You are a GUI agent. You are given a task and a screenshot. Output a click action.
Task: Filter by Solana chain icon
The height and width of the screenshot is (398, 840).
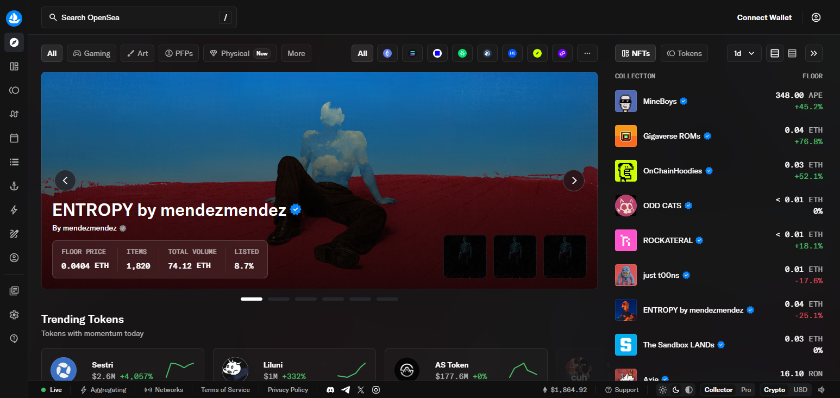(x=412, y=53)
